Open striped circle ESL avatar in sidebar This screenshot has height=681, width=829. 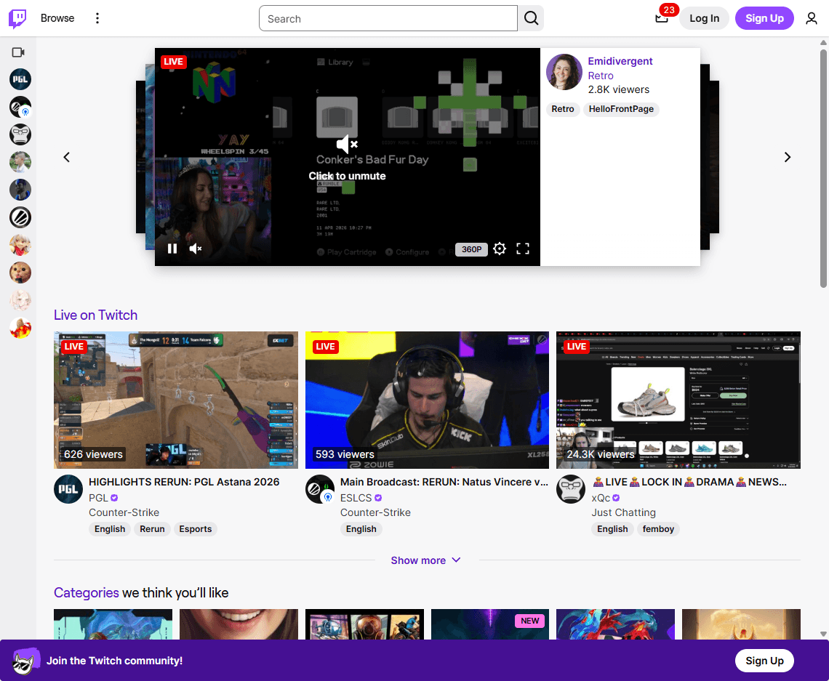20,217
